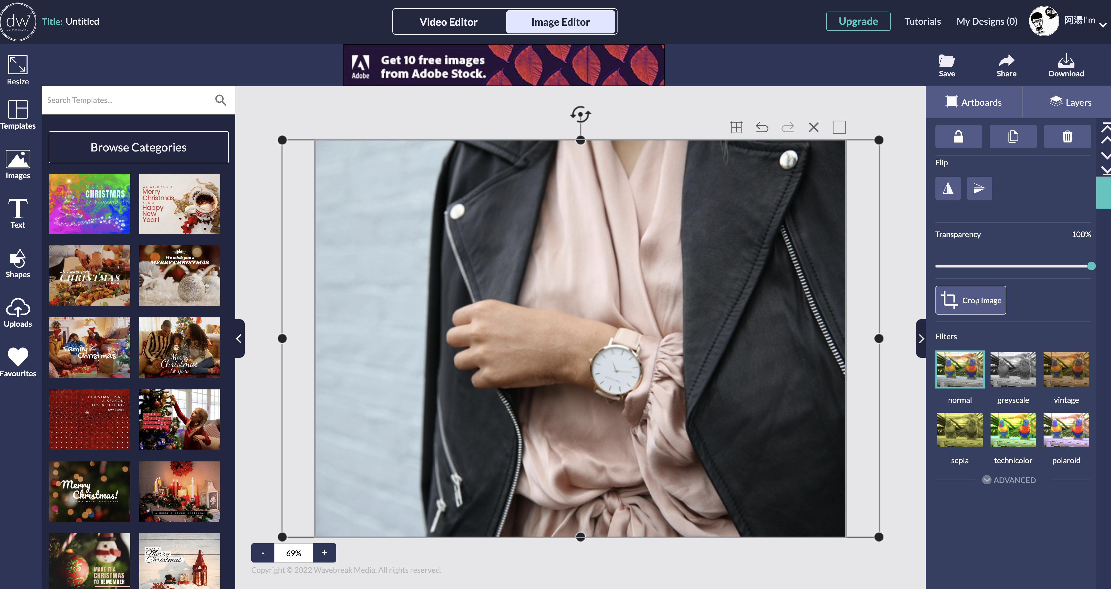Screen dimensions: 1111x589
Task: Click the Browse Categories button
Action: point(138,147)
